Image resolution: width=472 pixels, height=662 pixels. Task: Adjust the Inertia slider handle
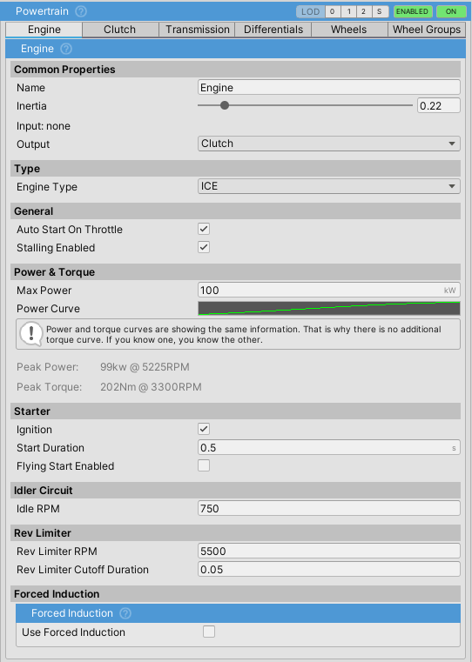point(225,105)
